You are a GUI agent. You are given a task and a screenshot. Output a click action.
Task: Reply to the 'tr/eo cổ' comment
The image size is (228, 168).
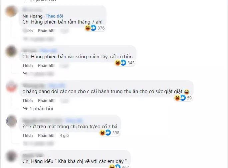point(46,136)
